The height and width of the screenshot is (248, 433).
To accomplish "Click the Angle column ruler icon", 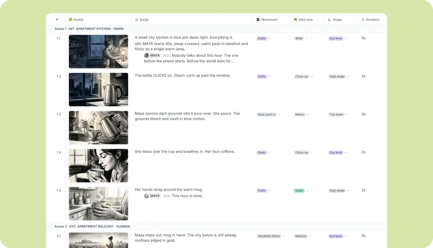I will pyautogui.click(x=330, y=20).
